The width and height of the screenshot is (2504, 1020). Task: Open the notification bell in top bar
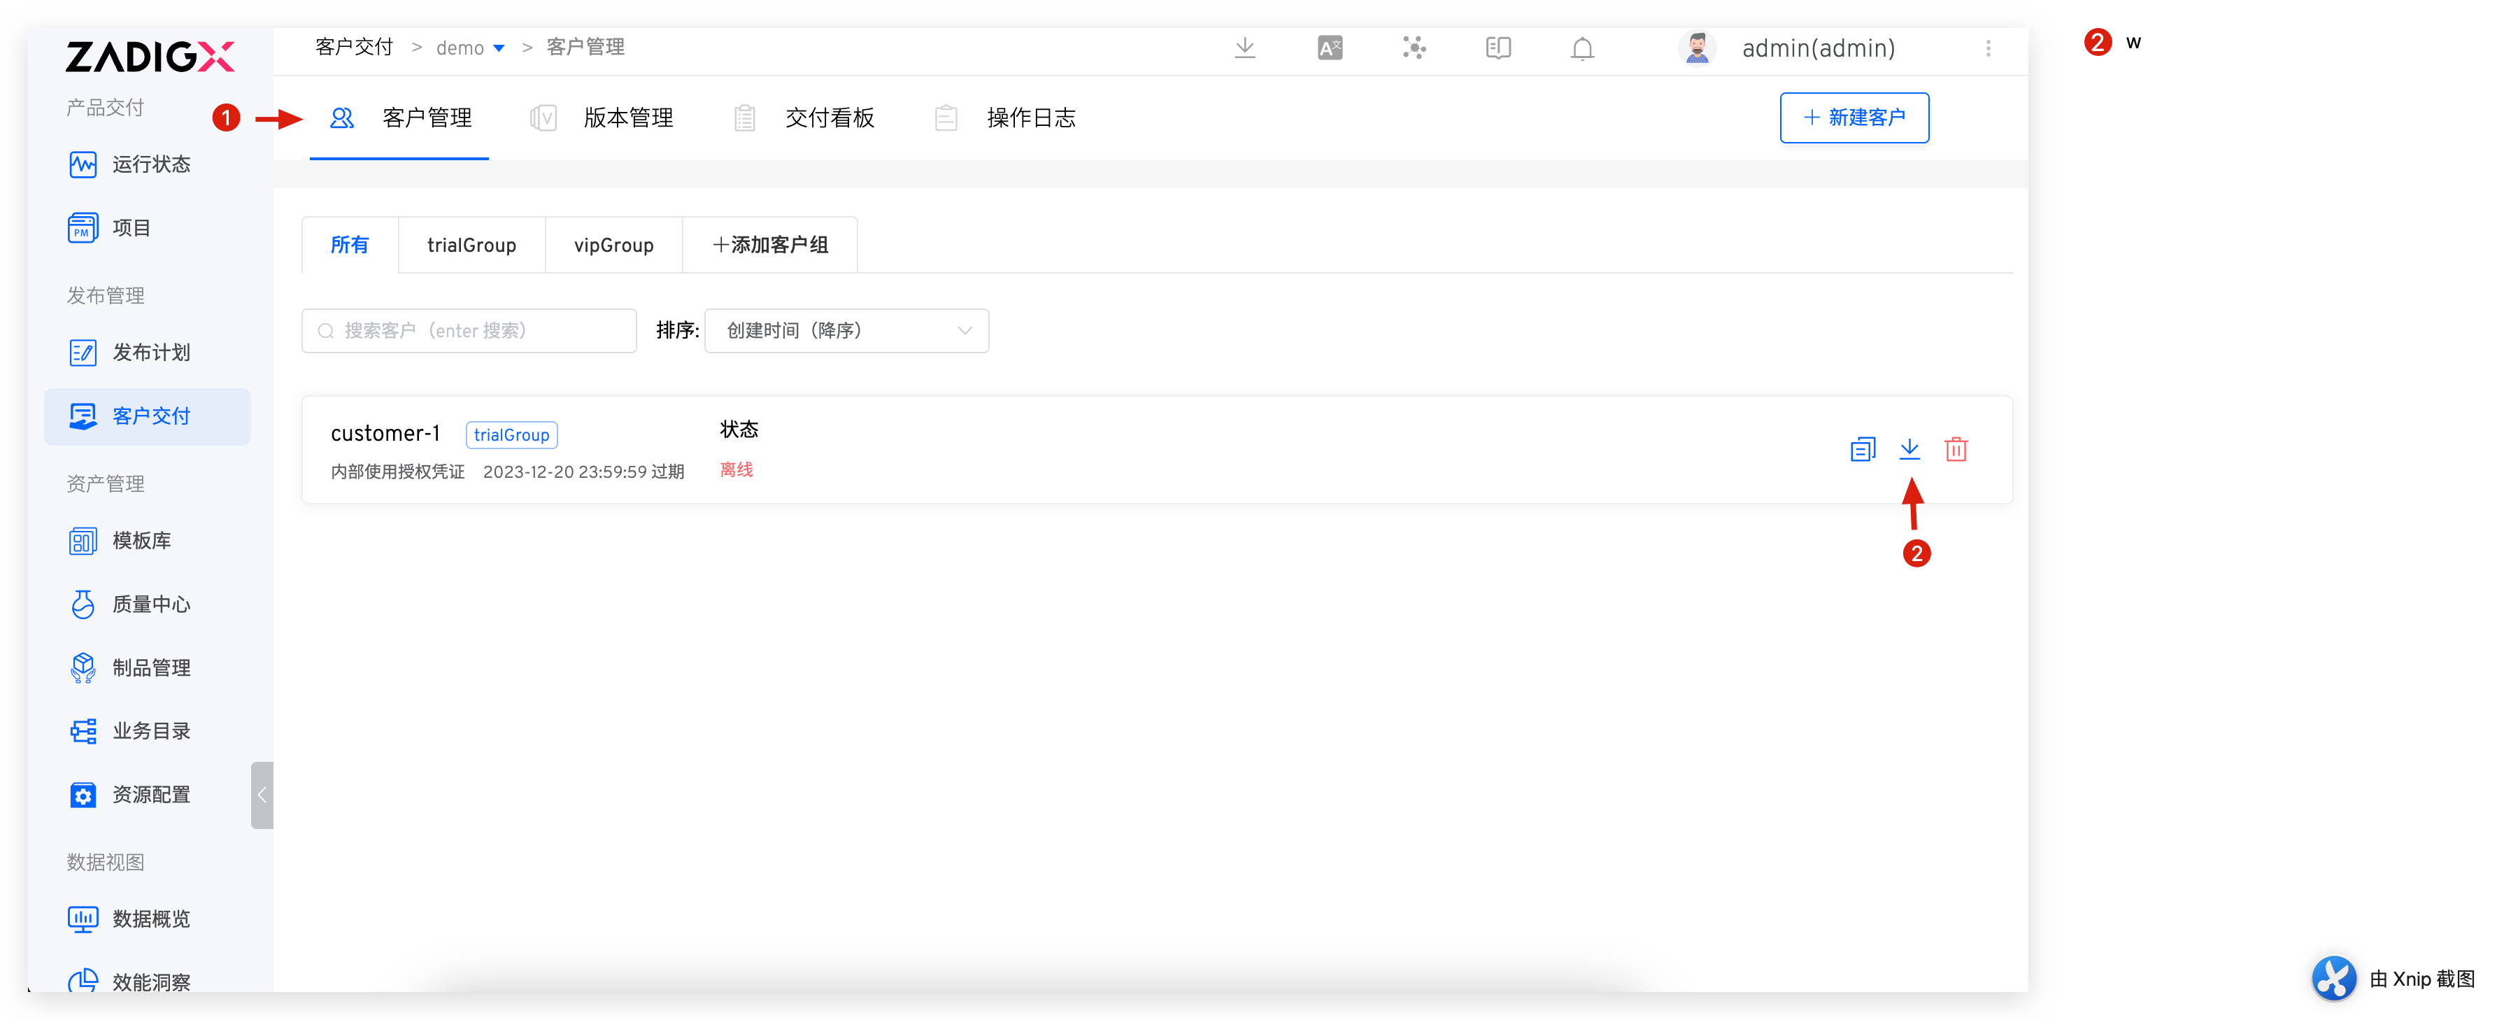[x=1581, y=48]
